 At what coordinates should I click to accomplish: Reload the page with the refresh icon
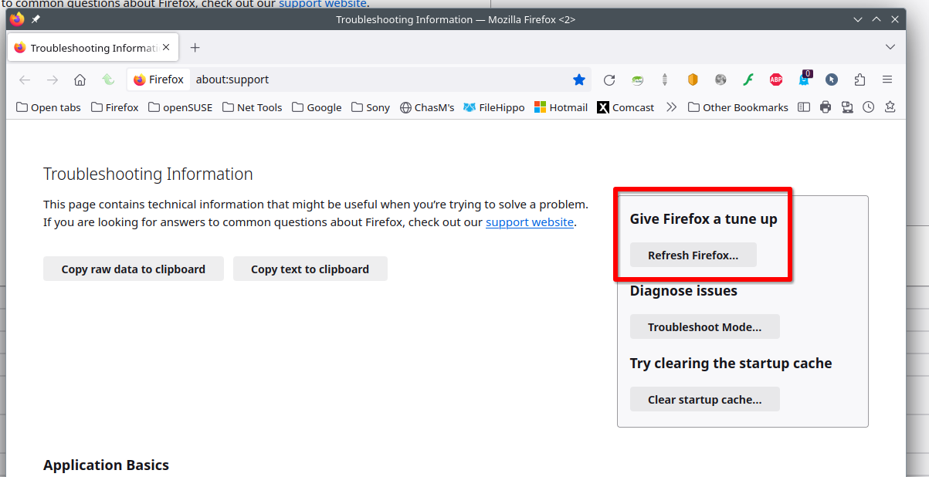(609, 79)
